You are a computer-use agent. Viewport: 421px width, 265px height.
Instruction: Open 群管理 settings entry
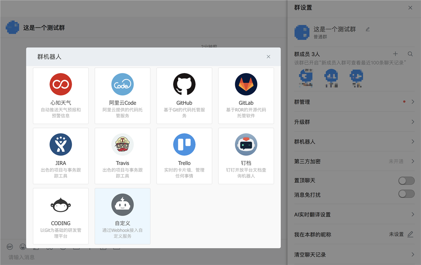point(354,102)
